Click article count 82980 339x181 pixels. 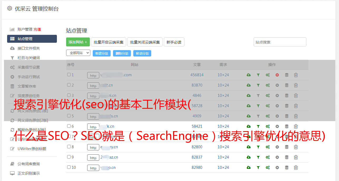pyautogui.click(x=197, y=168)
